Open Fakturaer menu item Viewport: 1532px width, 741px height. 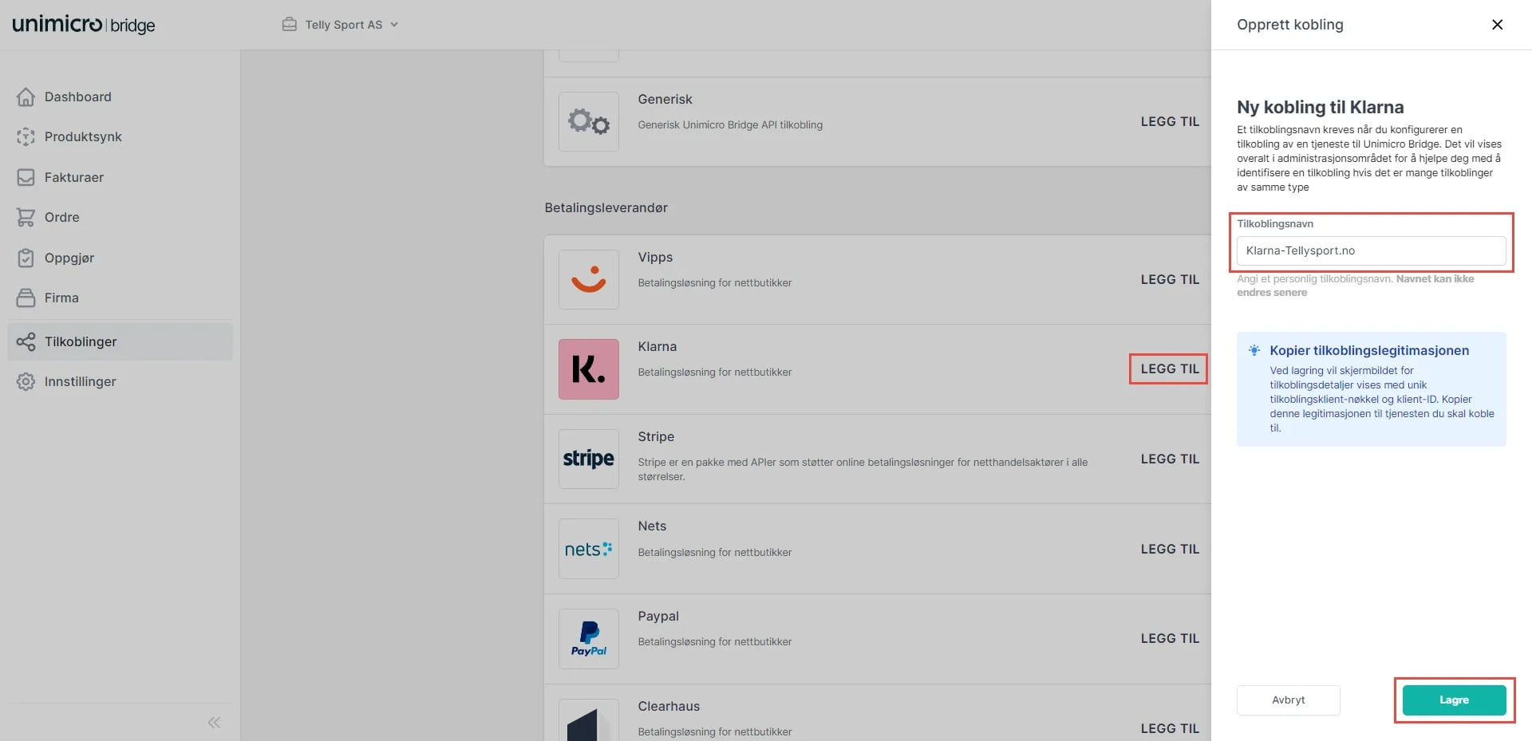pos(120,177)
